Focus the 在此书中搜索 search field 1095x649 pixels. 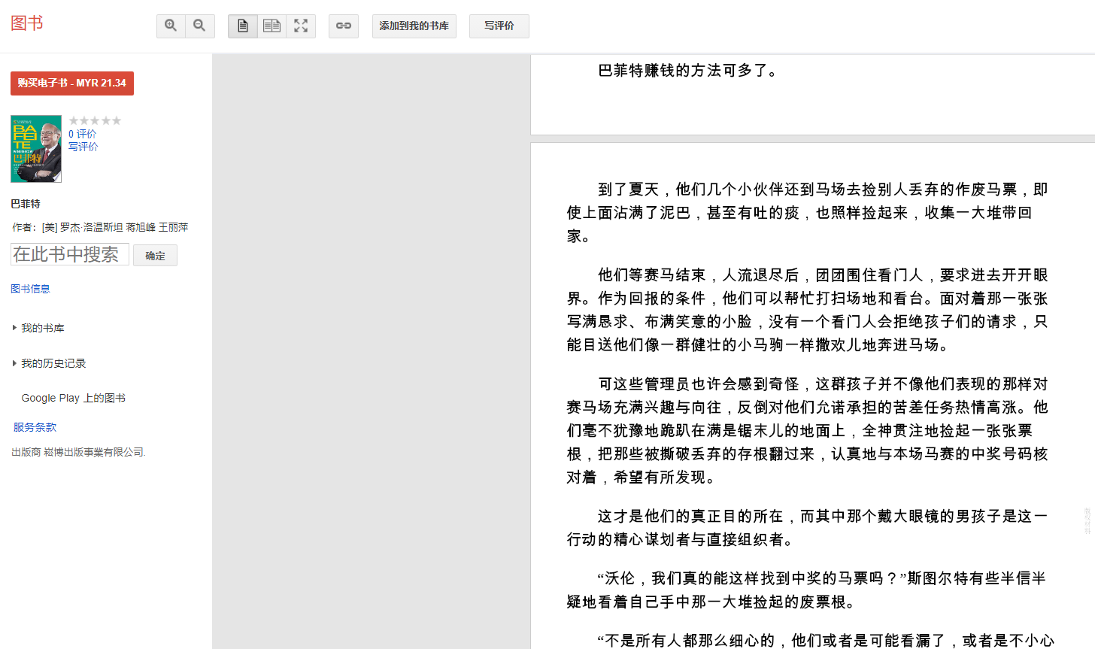70,255
